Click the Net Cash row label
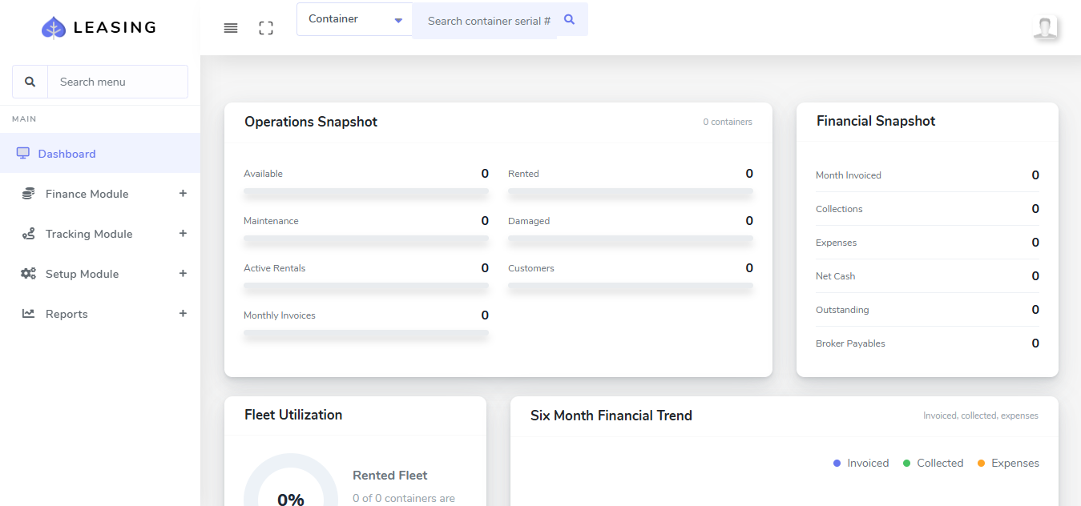Screen dimensions: 1081x506 tap(836, 276)
